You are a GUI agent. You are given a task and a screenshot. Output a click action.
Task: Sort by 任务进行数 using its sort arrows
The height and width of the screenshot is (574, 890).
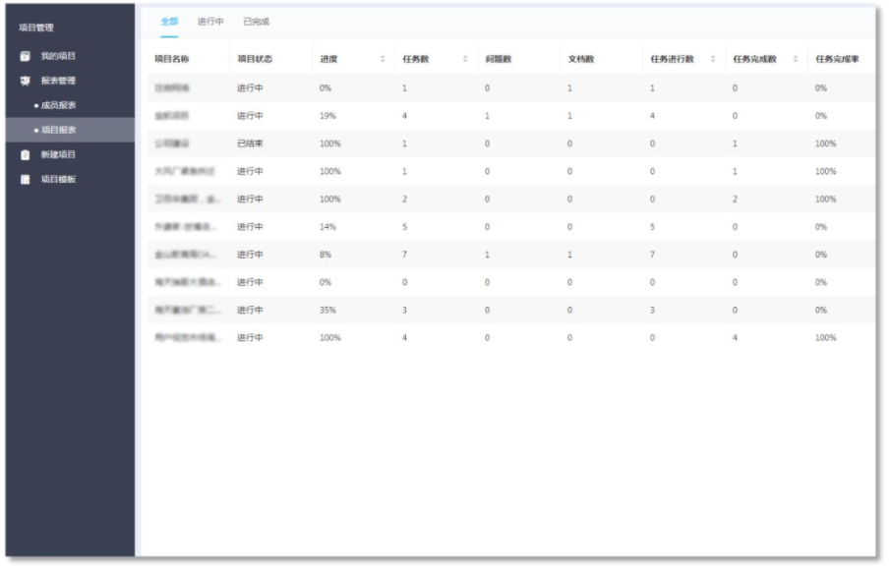tap(713, 59)
